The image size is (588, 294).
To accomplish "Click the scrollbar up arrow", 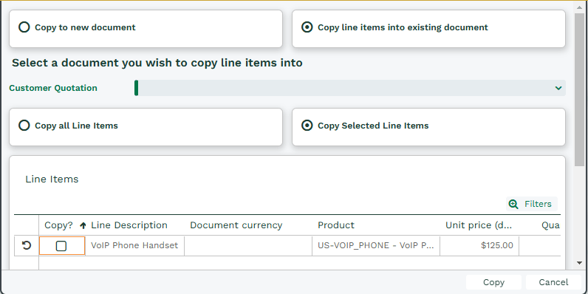I will coord(579,7).
